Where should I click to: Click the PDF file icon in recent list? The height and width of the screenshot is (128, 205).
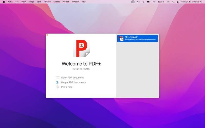coord(121,39)
